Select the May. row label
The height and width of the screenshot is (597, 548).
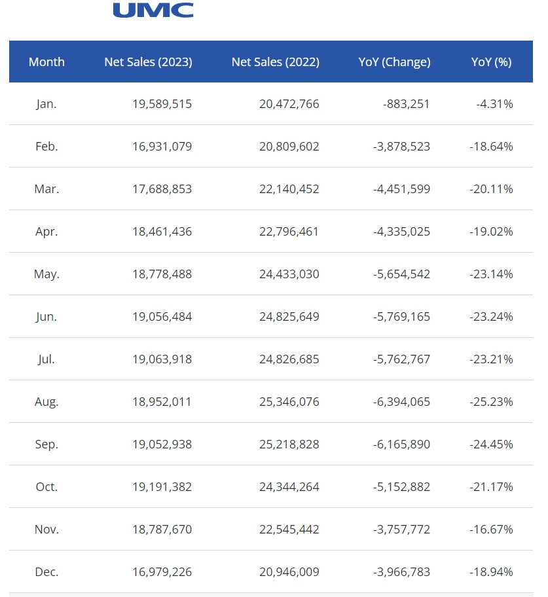click(x=46, y=274)
